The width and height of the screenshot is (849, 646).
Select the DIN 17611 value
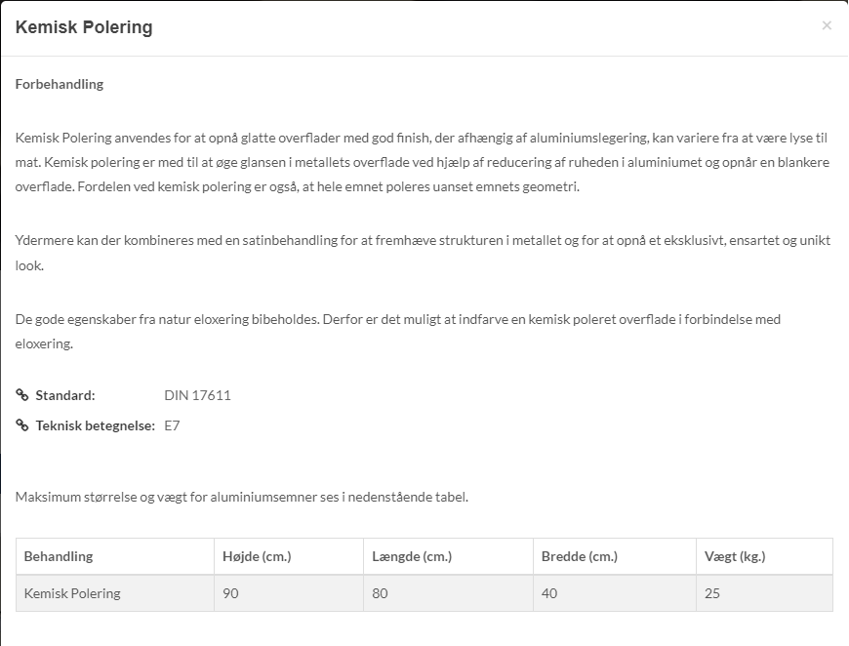point(197,395)
